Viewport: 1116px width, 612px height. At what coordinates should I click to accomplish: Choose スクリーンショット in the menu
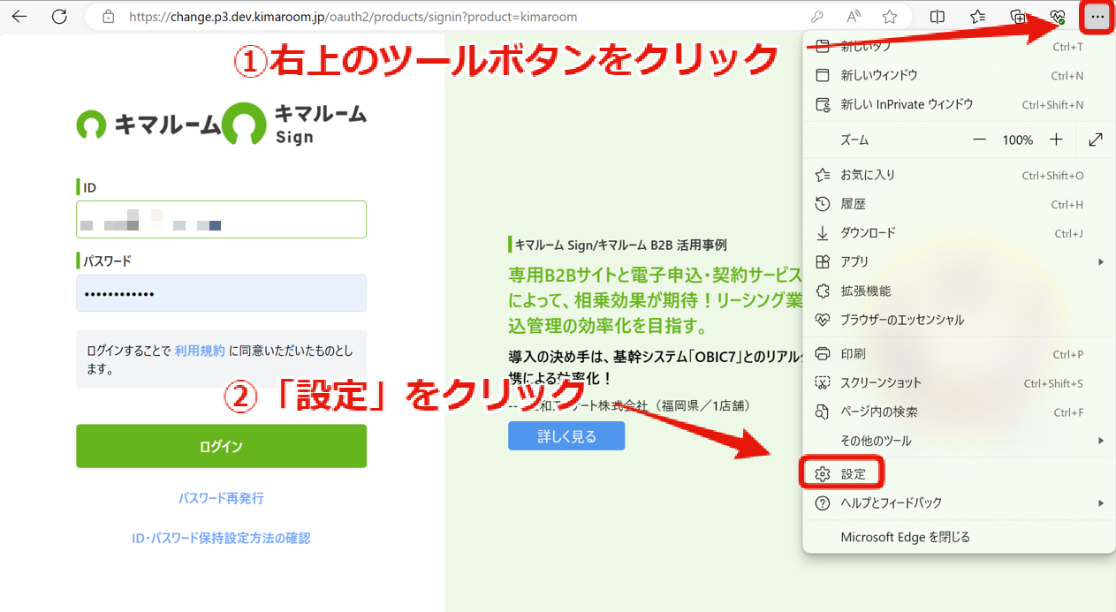pyautogui.click(x=959, y=383)
